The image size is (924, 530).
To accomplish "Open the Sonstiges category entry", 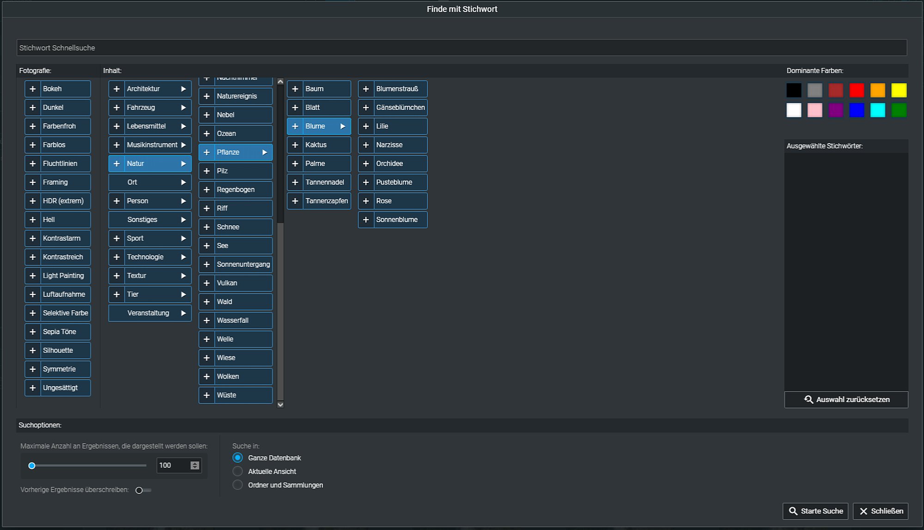I will (150, 220).
